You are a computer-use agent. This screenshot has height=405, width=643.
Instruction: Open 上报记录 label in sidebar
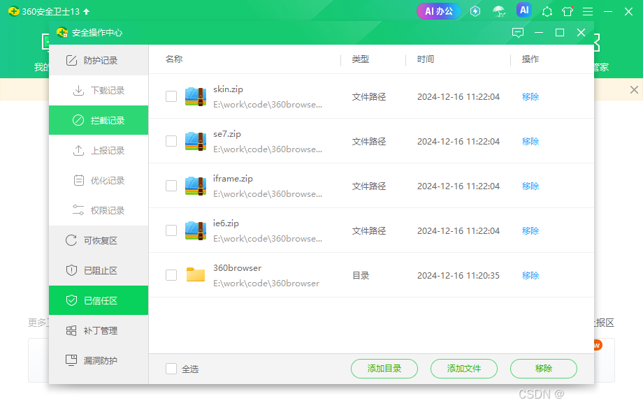click(108, 151)
